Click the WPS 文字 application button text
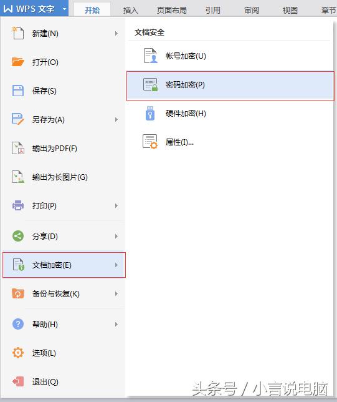Screen dimensions: 337x402 coord(35,9)
